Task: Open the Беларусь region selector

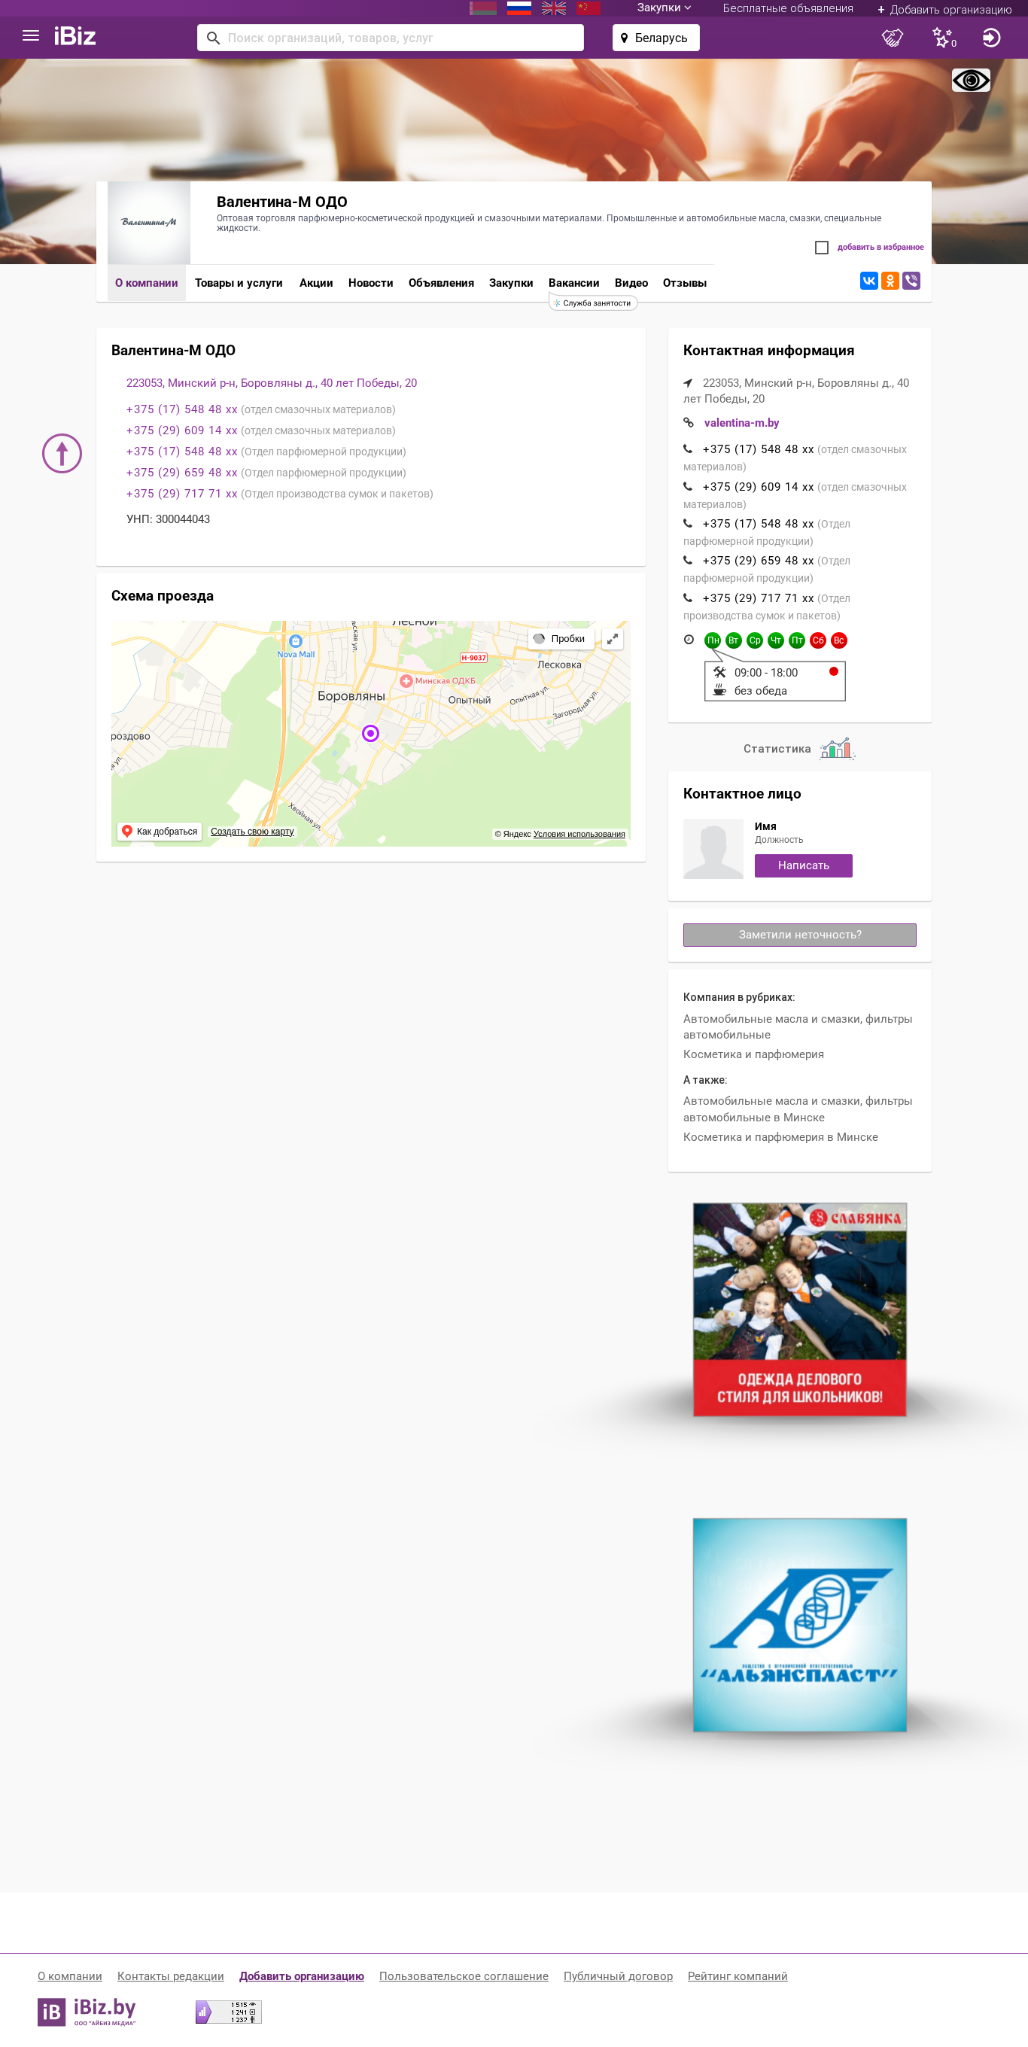Action: 655,38
